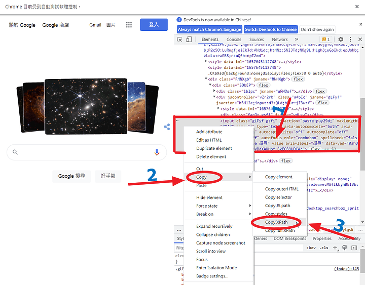Click Switch DevTools to Chinese button
This screenshot has height=285, width=365.
(271, 29)
